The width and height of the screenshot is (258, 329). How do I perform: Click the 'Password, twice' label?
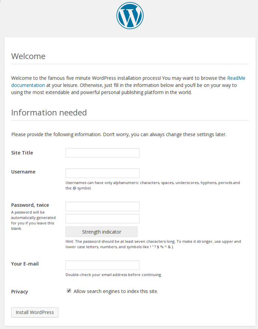pos(30,205)
